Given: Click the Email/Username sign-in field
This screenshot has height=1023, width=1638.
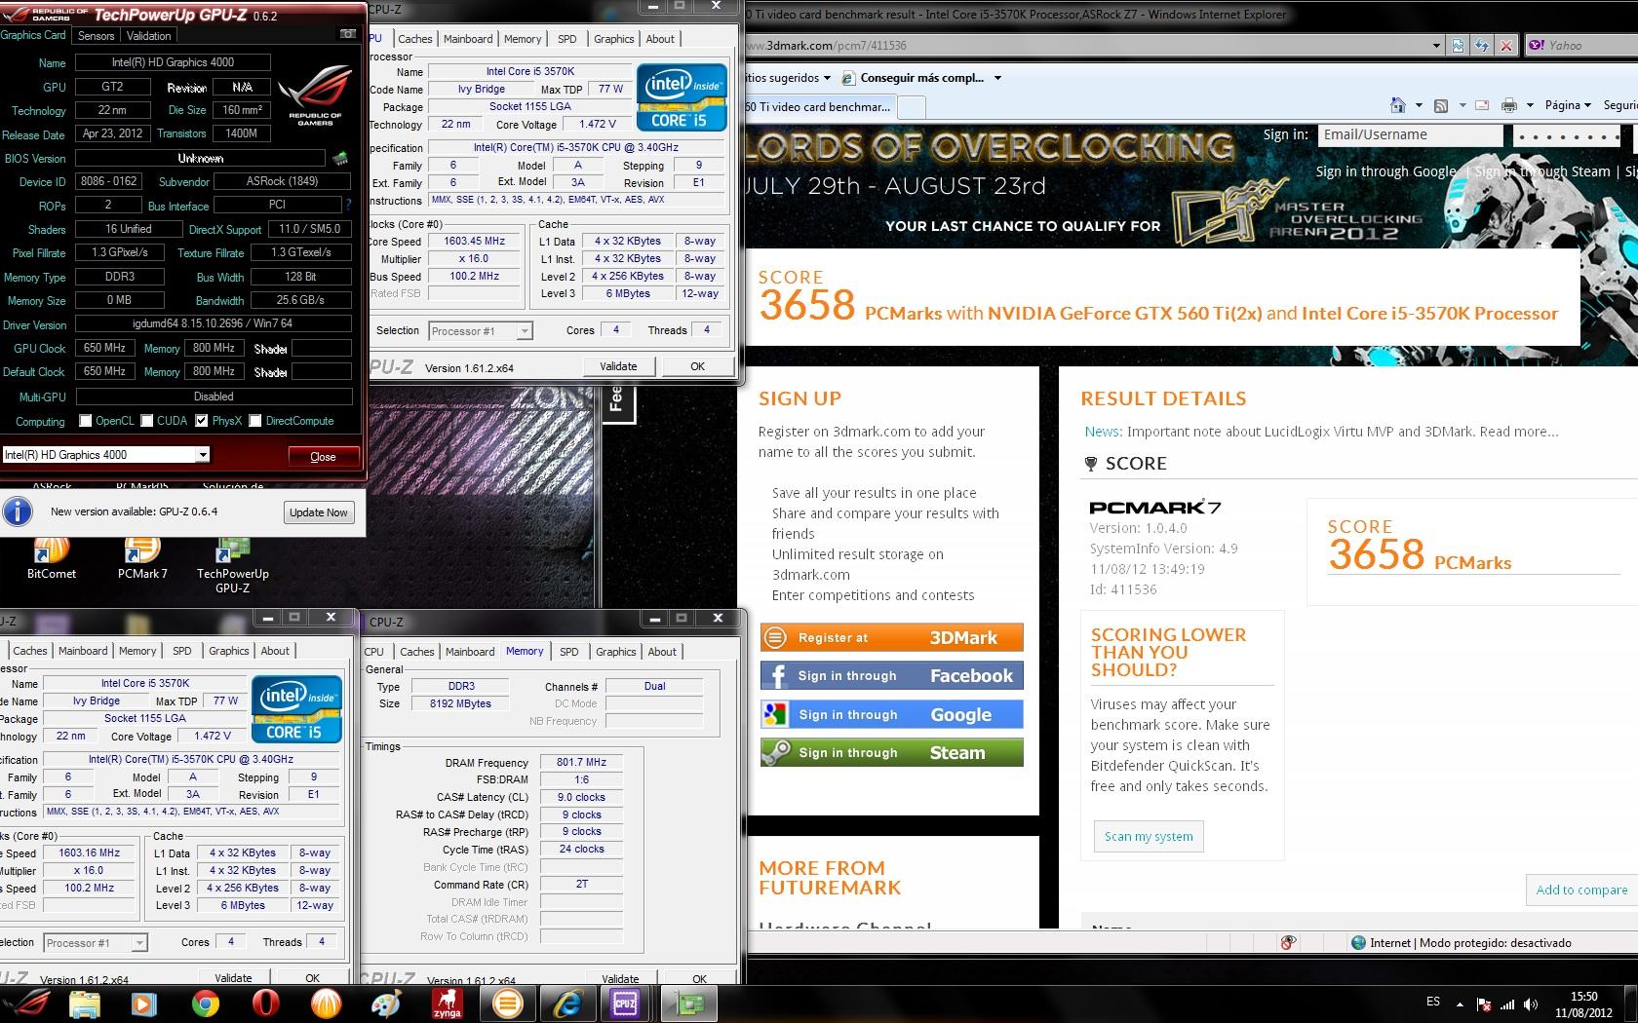Looking at the screenshot, I should [x=1409, y=135].
